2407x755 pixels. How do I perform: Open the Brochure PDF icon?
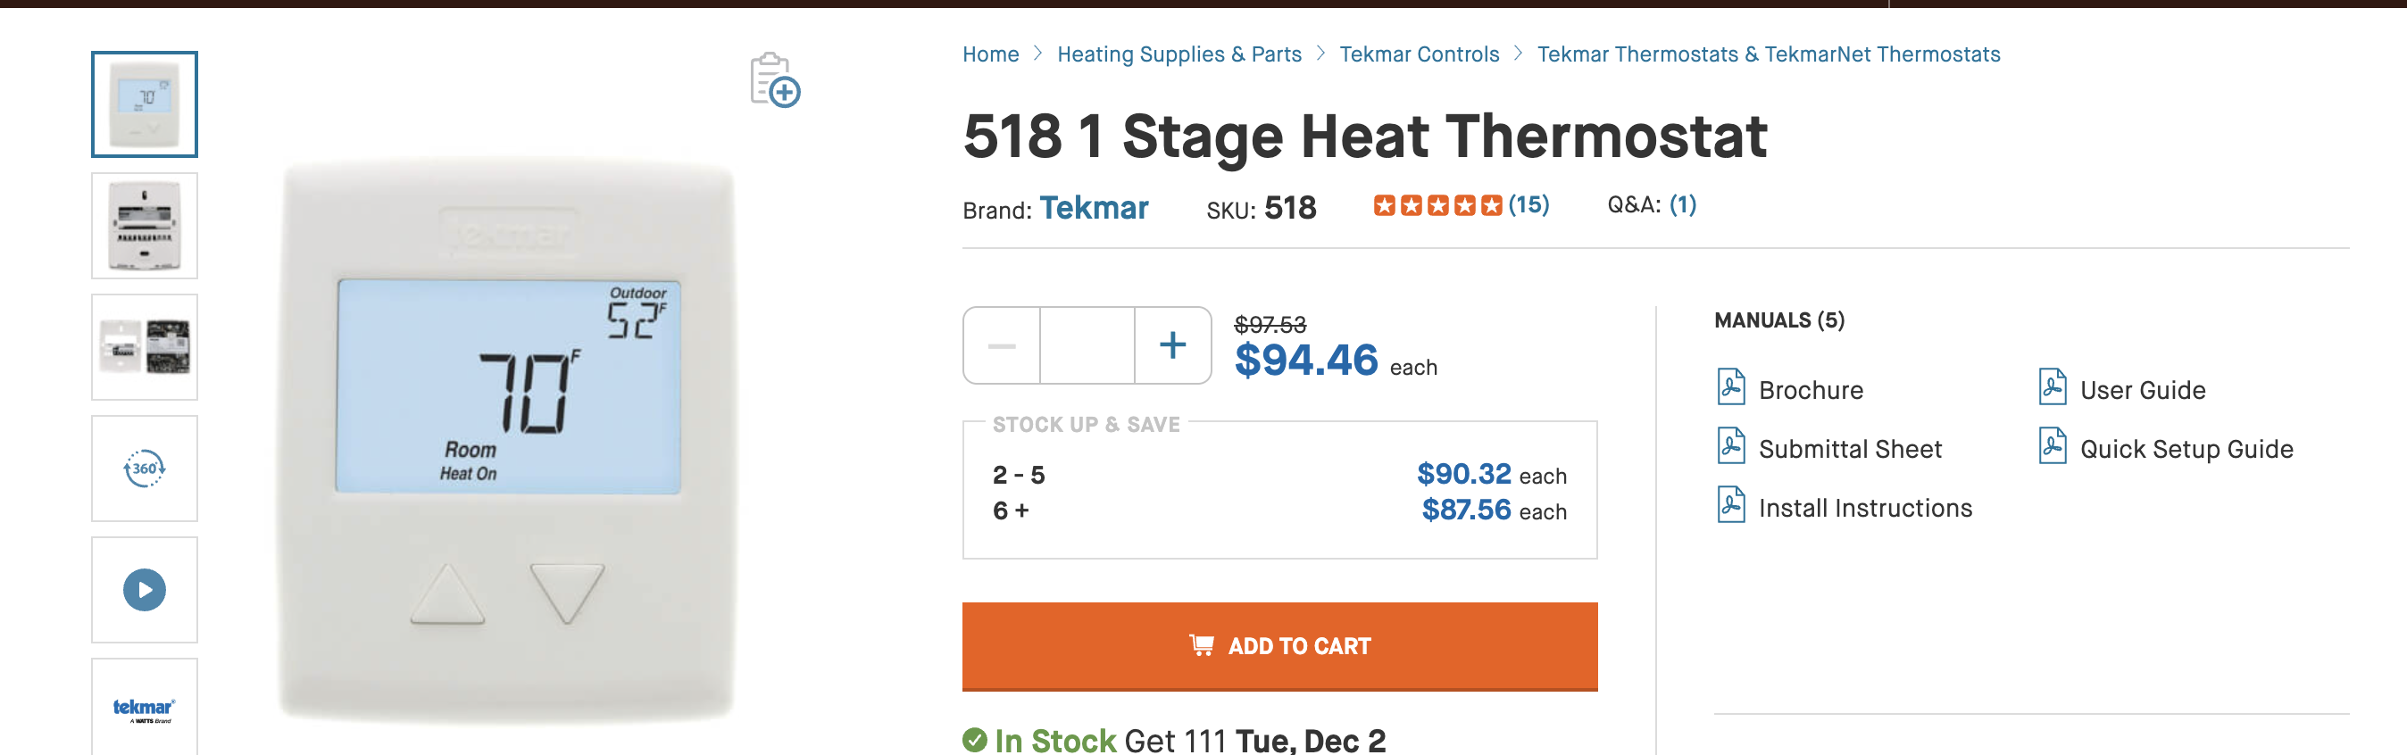1730,388
